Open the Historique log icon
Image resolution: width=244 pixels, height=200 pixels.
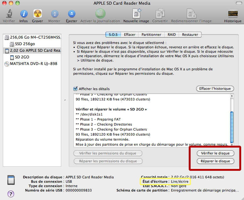click(233, 14)
